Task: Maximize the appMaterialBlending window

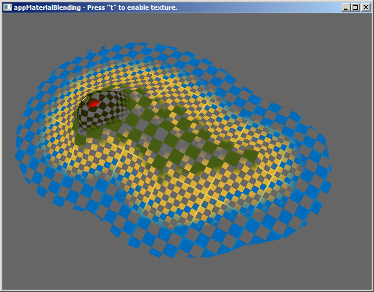Action: 355,7
